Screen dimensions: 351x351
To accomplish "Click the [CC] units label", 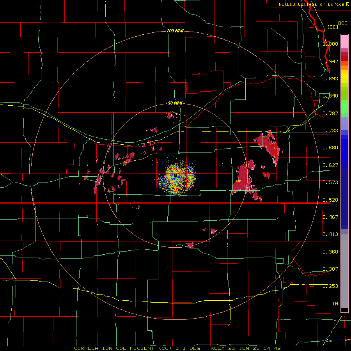I will [x=333, y=27].
